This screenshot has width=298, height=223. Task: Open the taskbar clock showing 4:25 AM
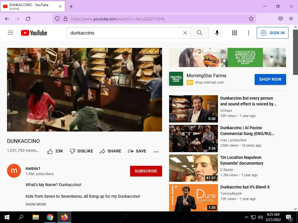click(x=273, y=217)
